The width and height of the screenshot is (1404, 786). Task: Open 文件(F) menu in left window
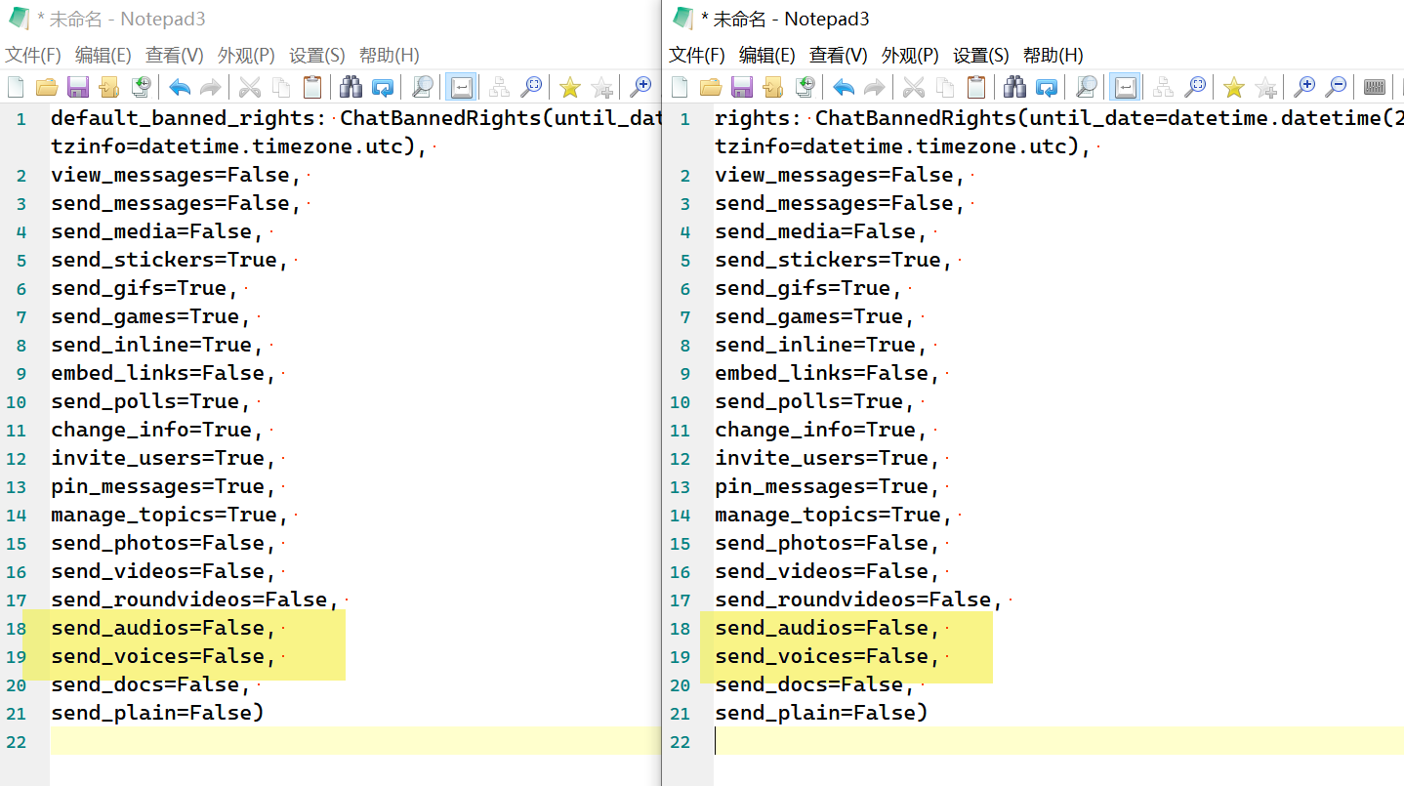[x=33, y=56]
